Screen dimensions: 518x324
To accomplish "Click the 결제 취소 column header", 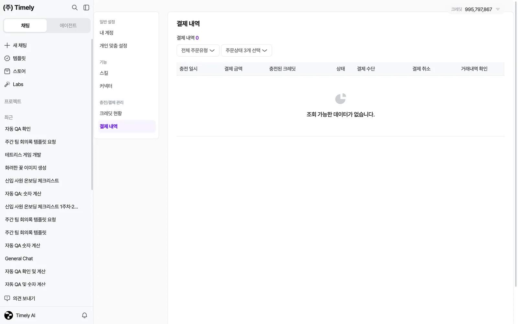I will click(x=422, y=69).
